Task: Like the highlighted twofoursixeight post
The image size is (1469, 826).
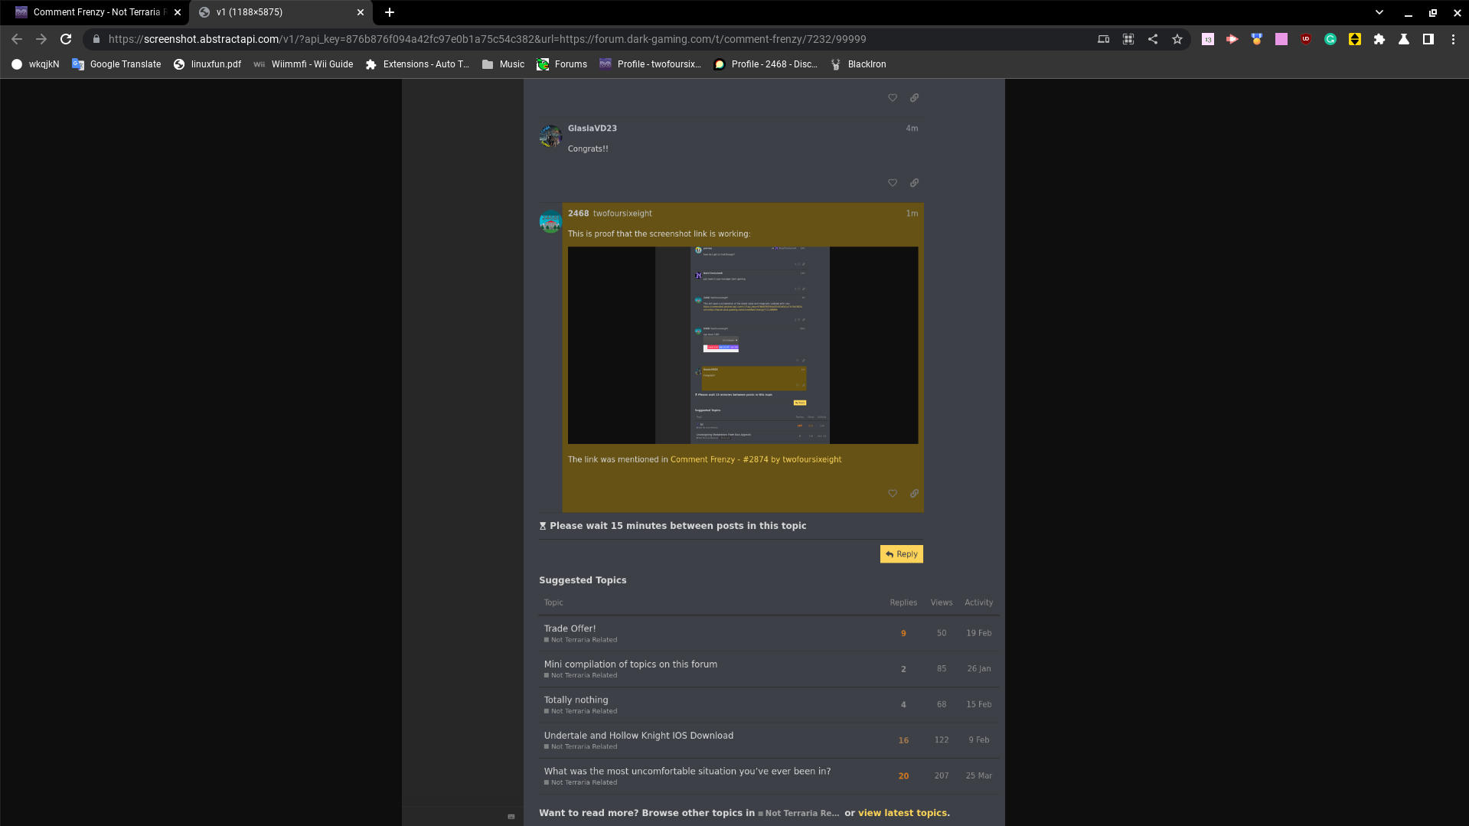Action: [x=892, y=494]
